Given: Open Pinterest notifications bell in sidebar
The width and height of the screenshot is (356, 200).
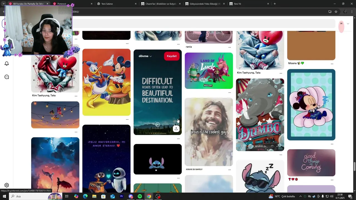Looking at the screenshot, I should pyautogui.click(x=7, y=64).
